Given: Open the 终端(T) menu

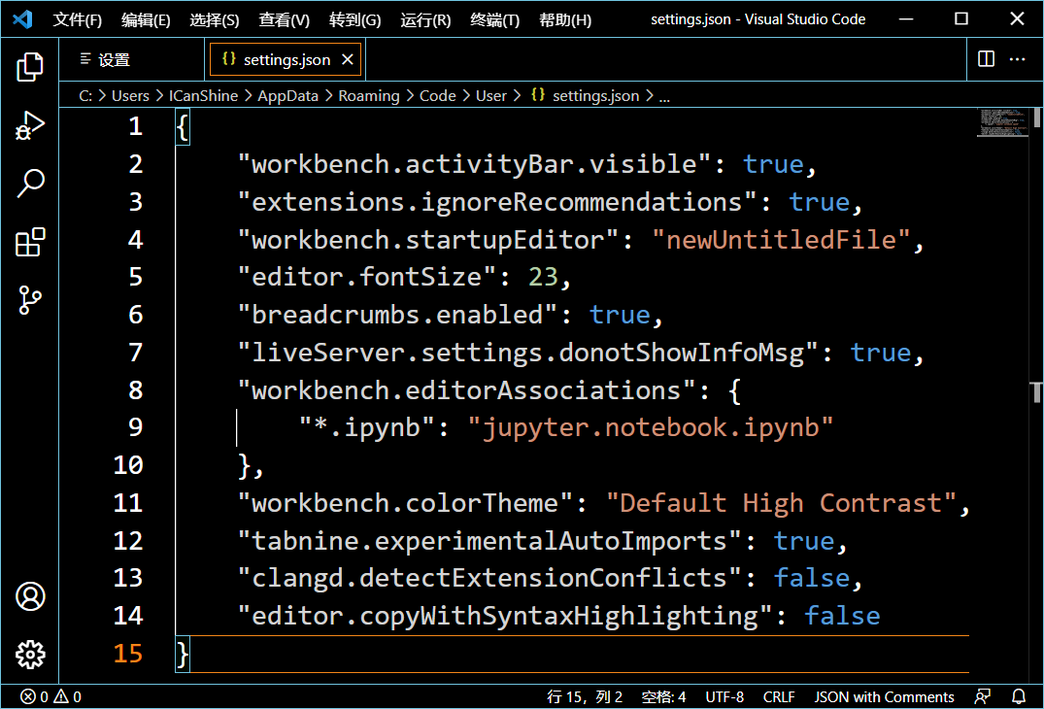Looking at the screenshot, I should [494, 20].
